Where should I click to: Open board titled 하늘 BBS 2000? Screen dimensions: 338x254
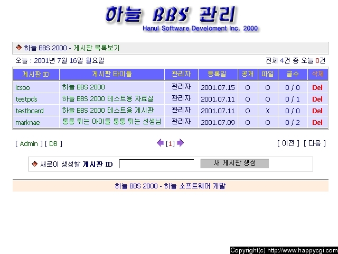coord(83,87)
